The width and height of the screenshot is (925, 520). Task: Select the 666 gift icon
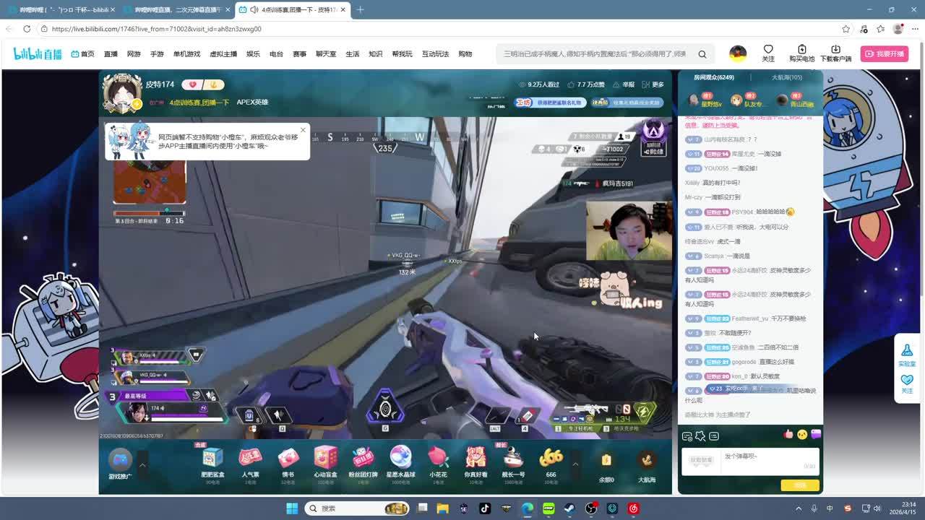pos(551,458)
